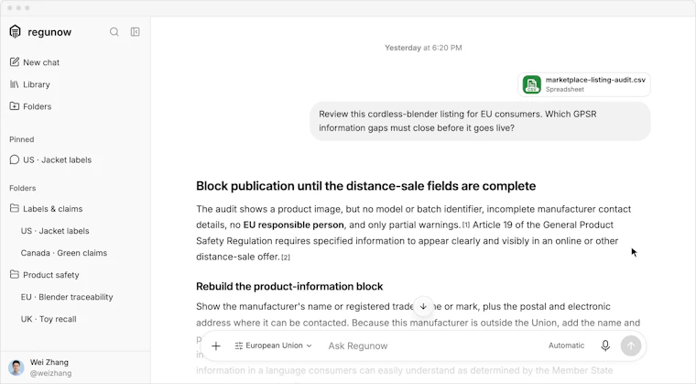Open citation reference [1]
The height and width of the screenshot is (384, 696).
click(466, 225)
